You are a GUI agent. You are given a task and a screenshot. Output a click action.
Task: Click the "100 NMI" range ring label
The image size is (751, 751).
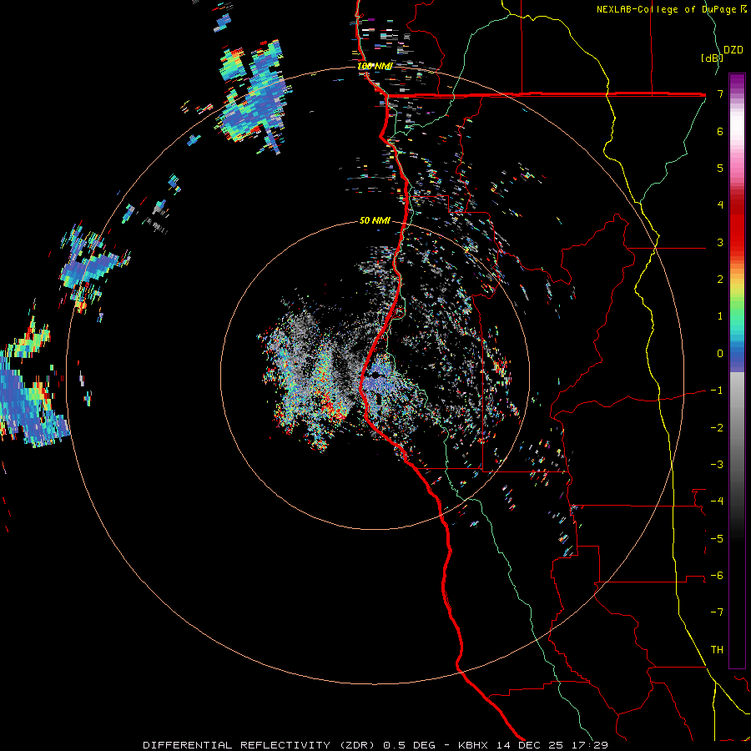(375, 66)
